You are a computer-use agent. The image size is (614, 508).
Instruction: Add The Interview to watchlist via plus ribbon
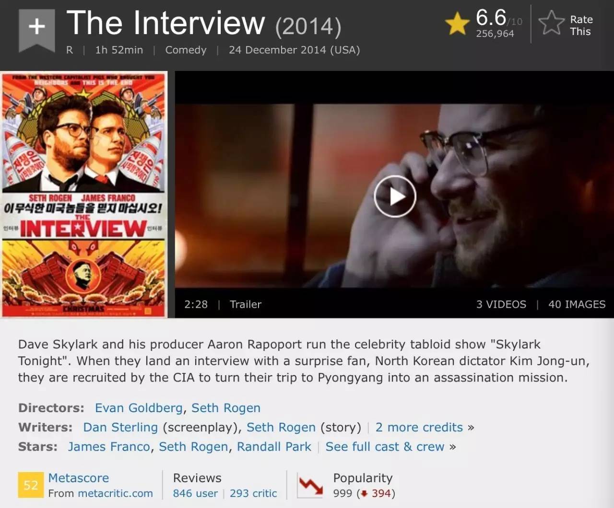pos(36,30)
